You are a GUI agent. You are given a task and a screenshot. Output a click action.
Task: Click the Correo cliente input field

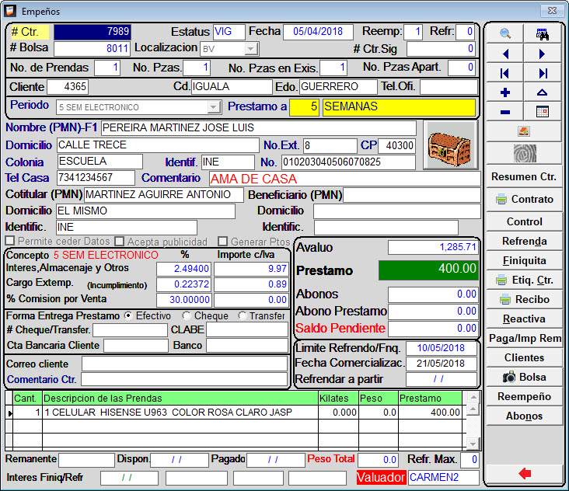pos(184,364)
